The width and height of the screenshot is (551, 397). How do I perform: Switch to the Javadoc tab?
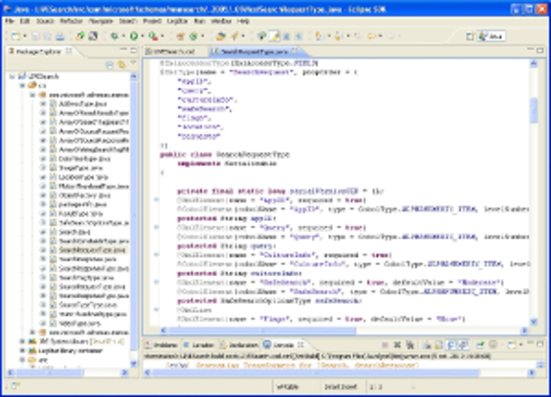[199, 345]
